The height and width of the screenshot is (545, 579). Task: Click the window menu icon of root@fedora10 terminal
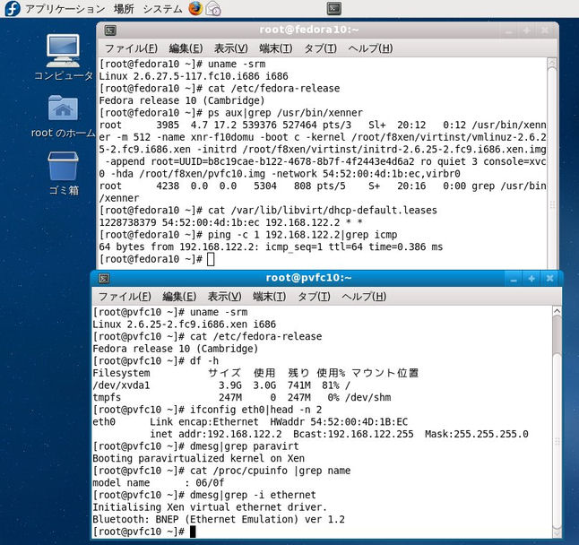110,30
